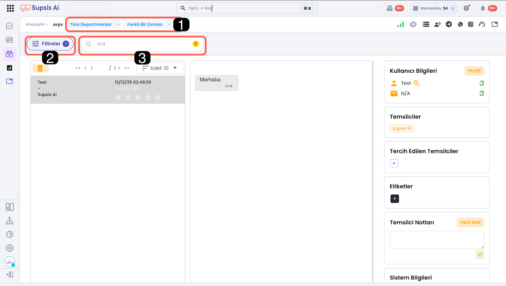Open the WhatsApp channel icon
The image size is (506, 286).
pyautogui.click(x=460, y=24)
